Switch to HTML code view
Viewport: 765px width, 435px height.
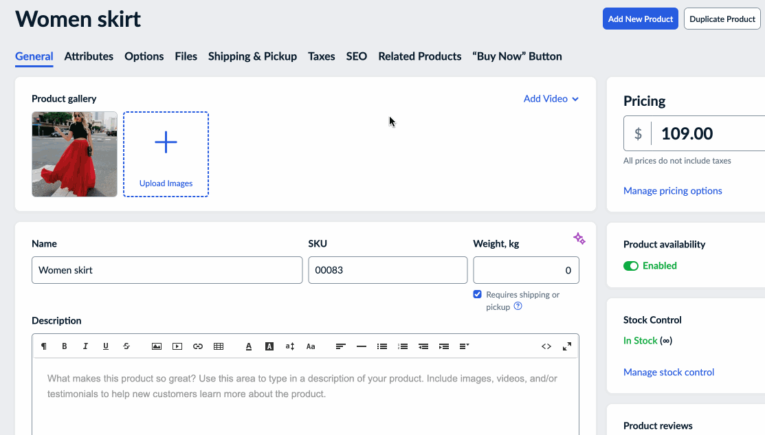coord(546,346)
